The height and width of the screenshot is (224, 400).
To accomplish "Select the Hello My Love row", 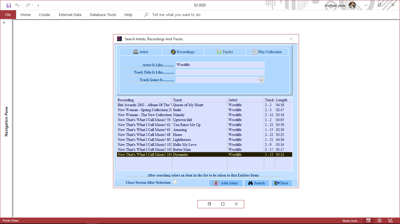I will (x=204, y=145).
